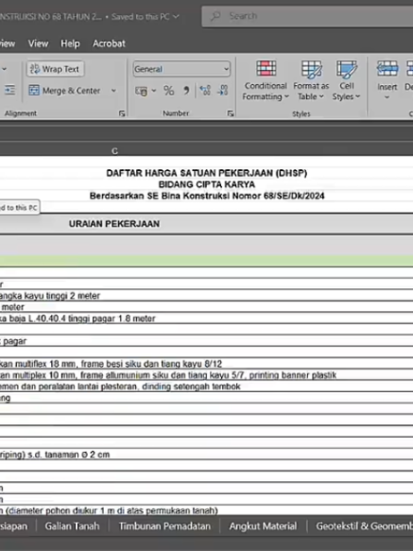Switch to Angkut Material sheet tab
This screenshot has width=413, height=551.
point(263,526)
